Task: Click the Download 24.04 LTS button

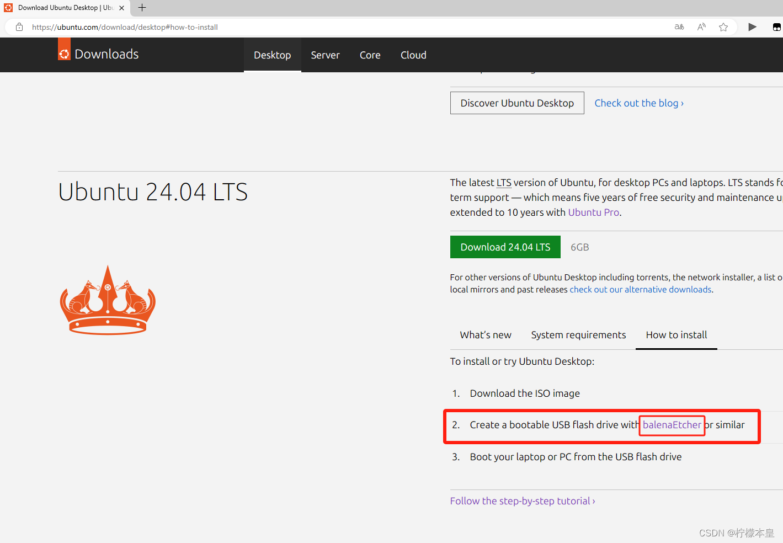Action: [505, 247]
